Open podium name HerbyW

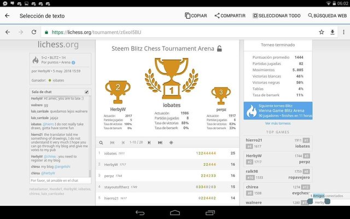pos(118,109)
